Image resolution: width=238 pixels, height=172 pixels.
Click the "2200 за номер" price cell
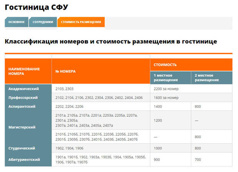pyautogui.click(x=166, y=89)
